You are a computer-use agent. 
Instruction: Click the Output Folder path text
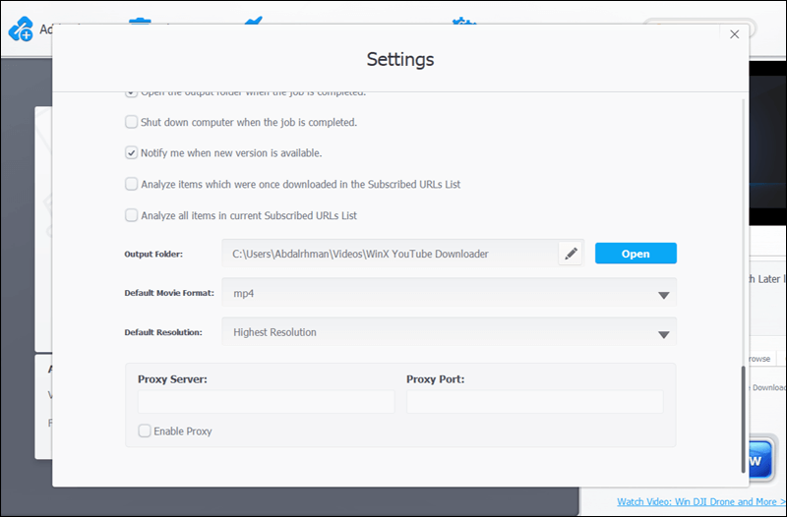[x=360, y=254]
